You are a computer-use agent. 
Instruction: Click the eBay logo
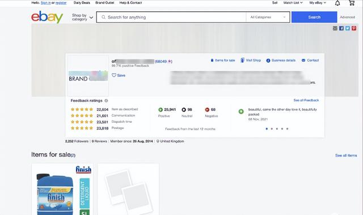(x=47, y=17)
